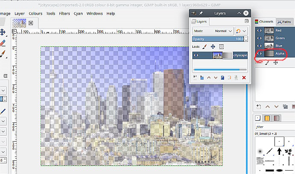295x174 pixels.
Task: Click the merge down layers icon
Action: click(x=236, y=78)
